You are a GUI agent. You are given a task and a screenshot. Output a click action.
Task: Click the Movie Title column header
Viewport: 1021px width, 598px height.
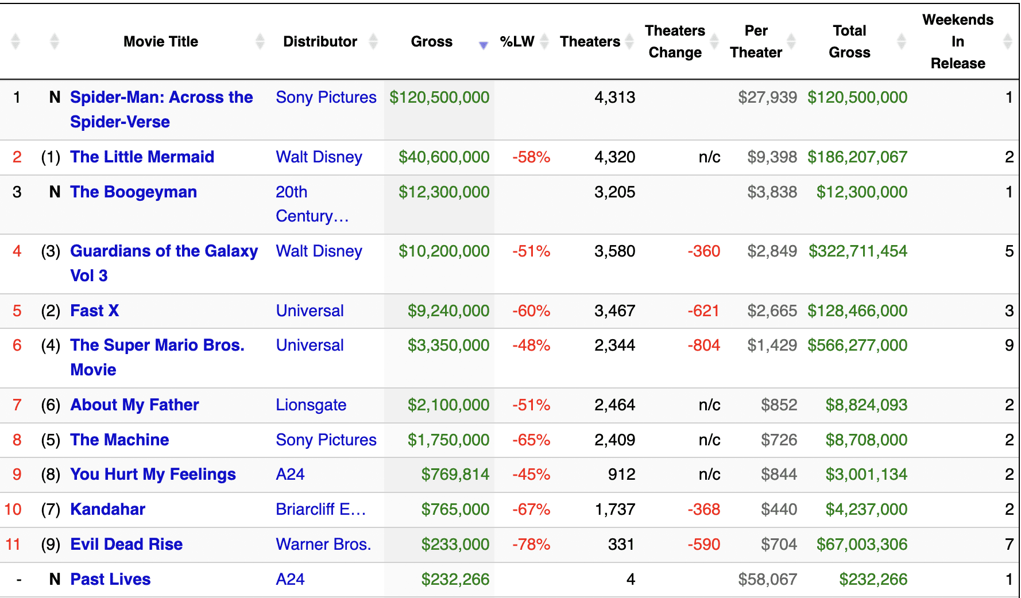click(x=161, y=41)
